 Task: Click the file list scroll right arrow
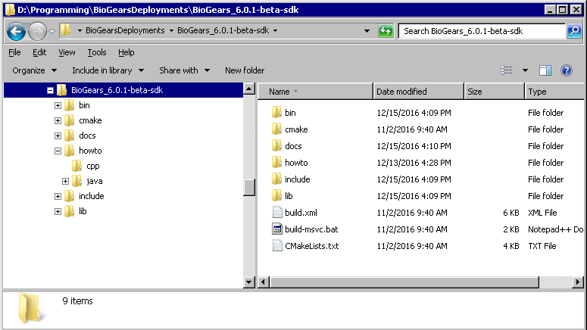click(578, 282)
